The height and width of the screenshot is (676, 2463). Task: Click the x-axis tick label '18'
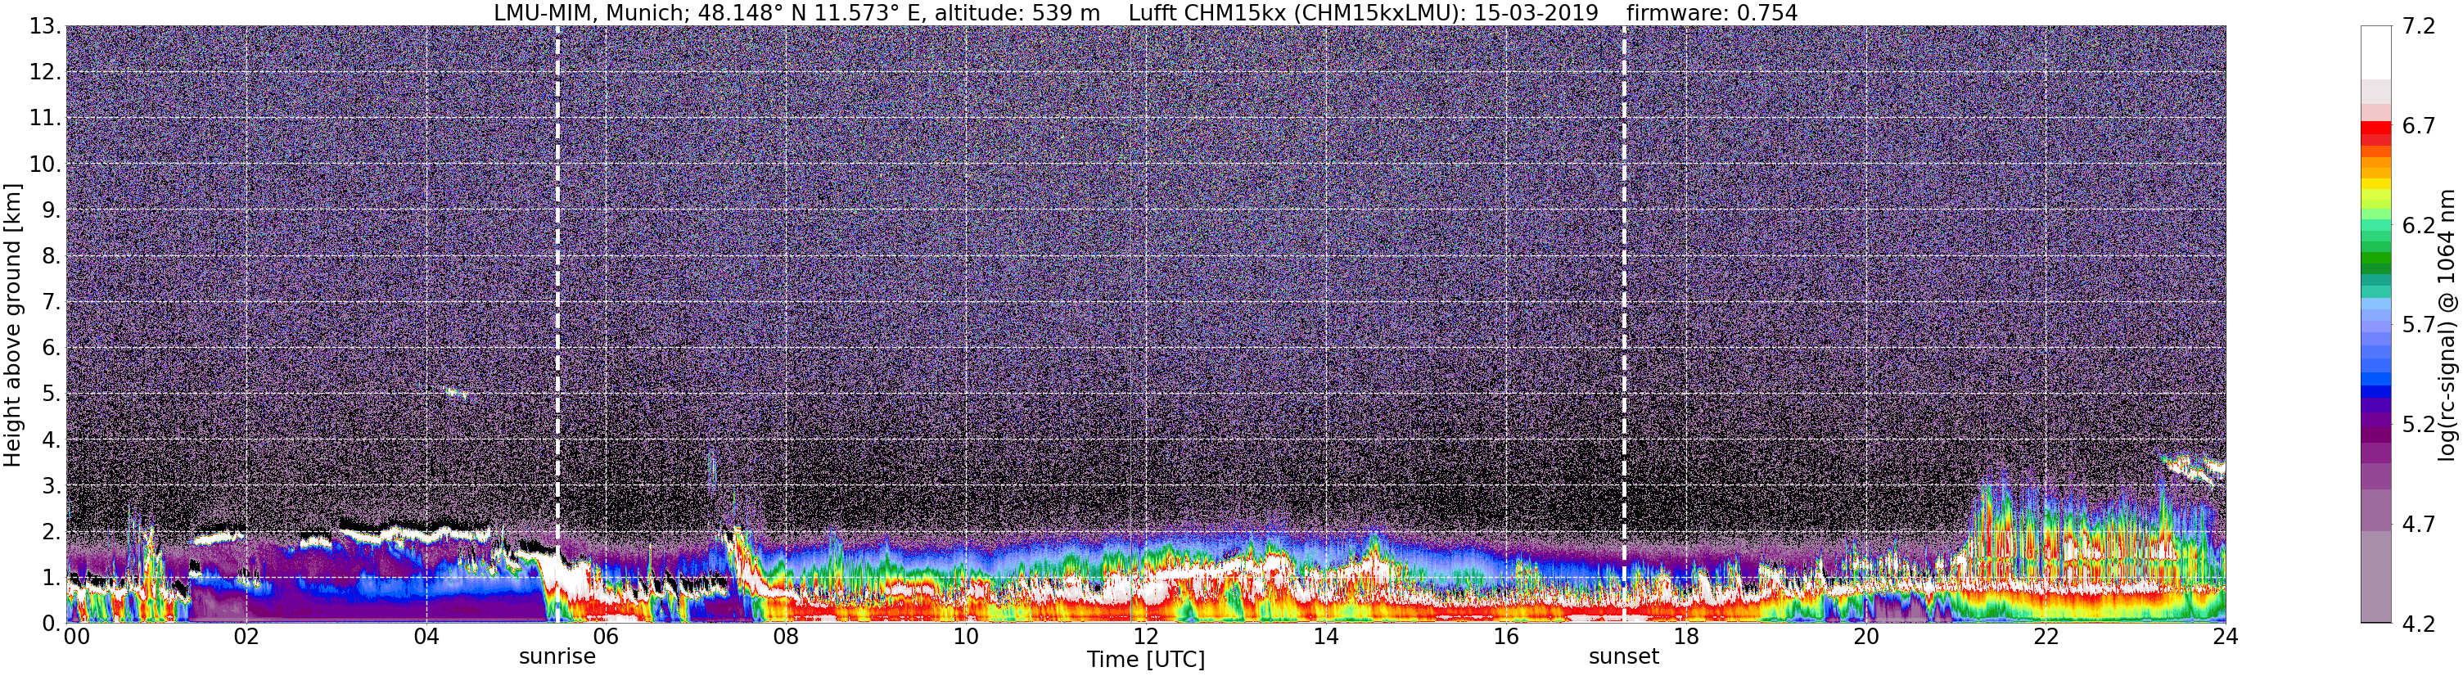pyautogui.click(x=1685, y=637)
